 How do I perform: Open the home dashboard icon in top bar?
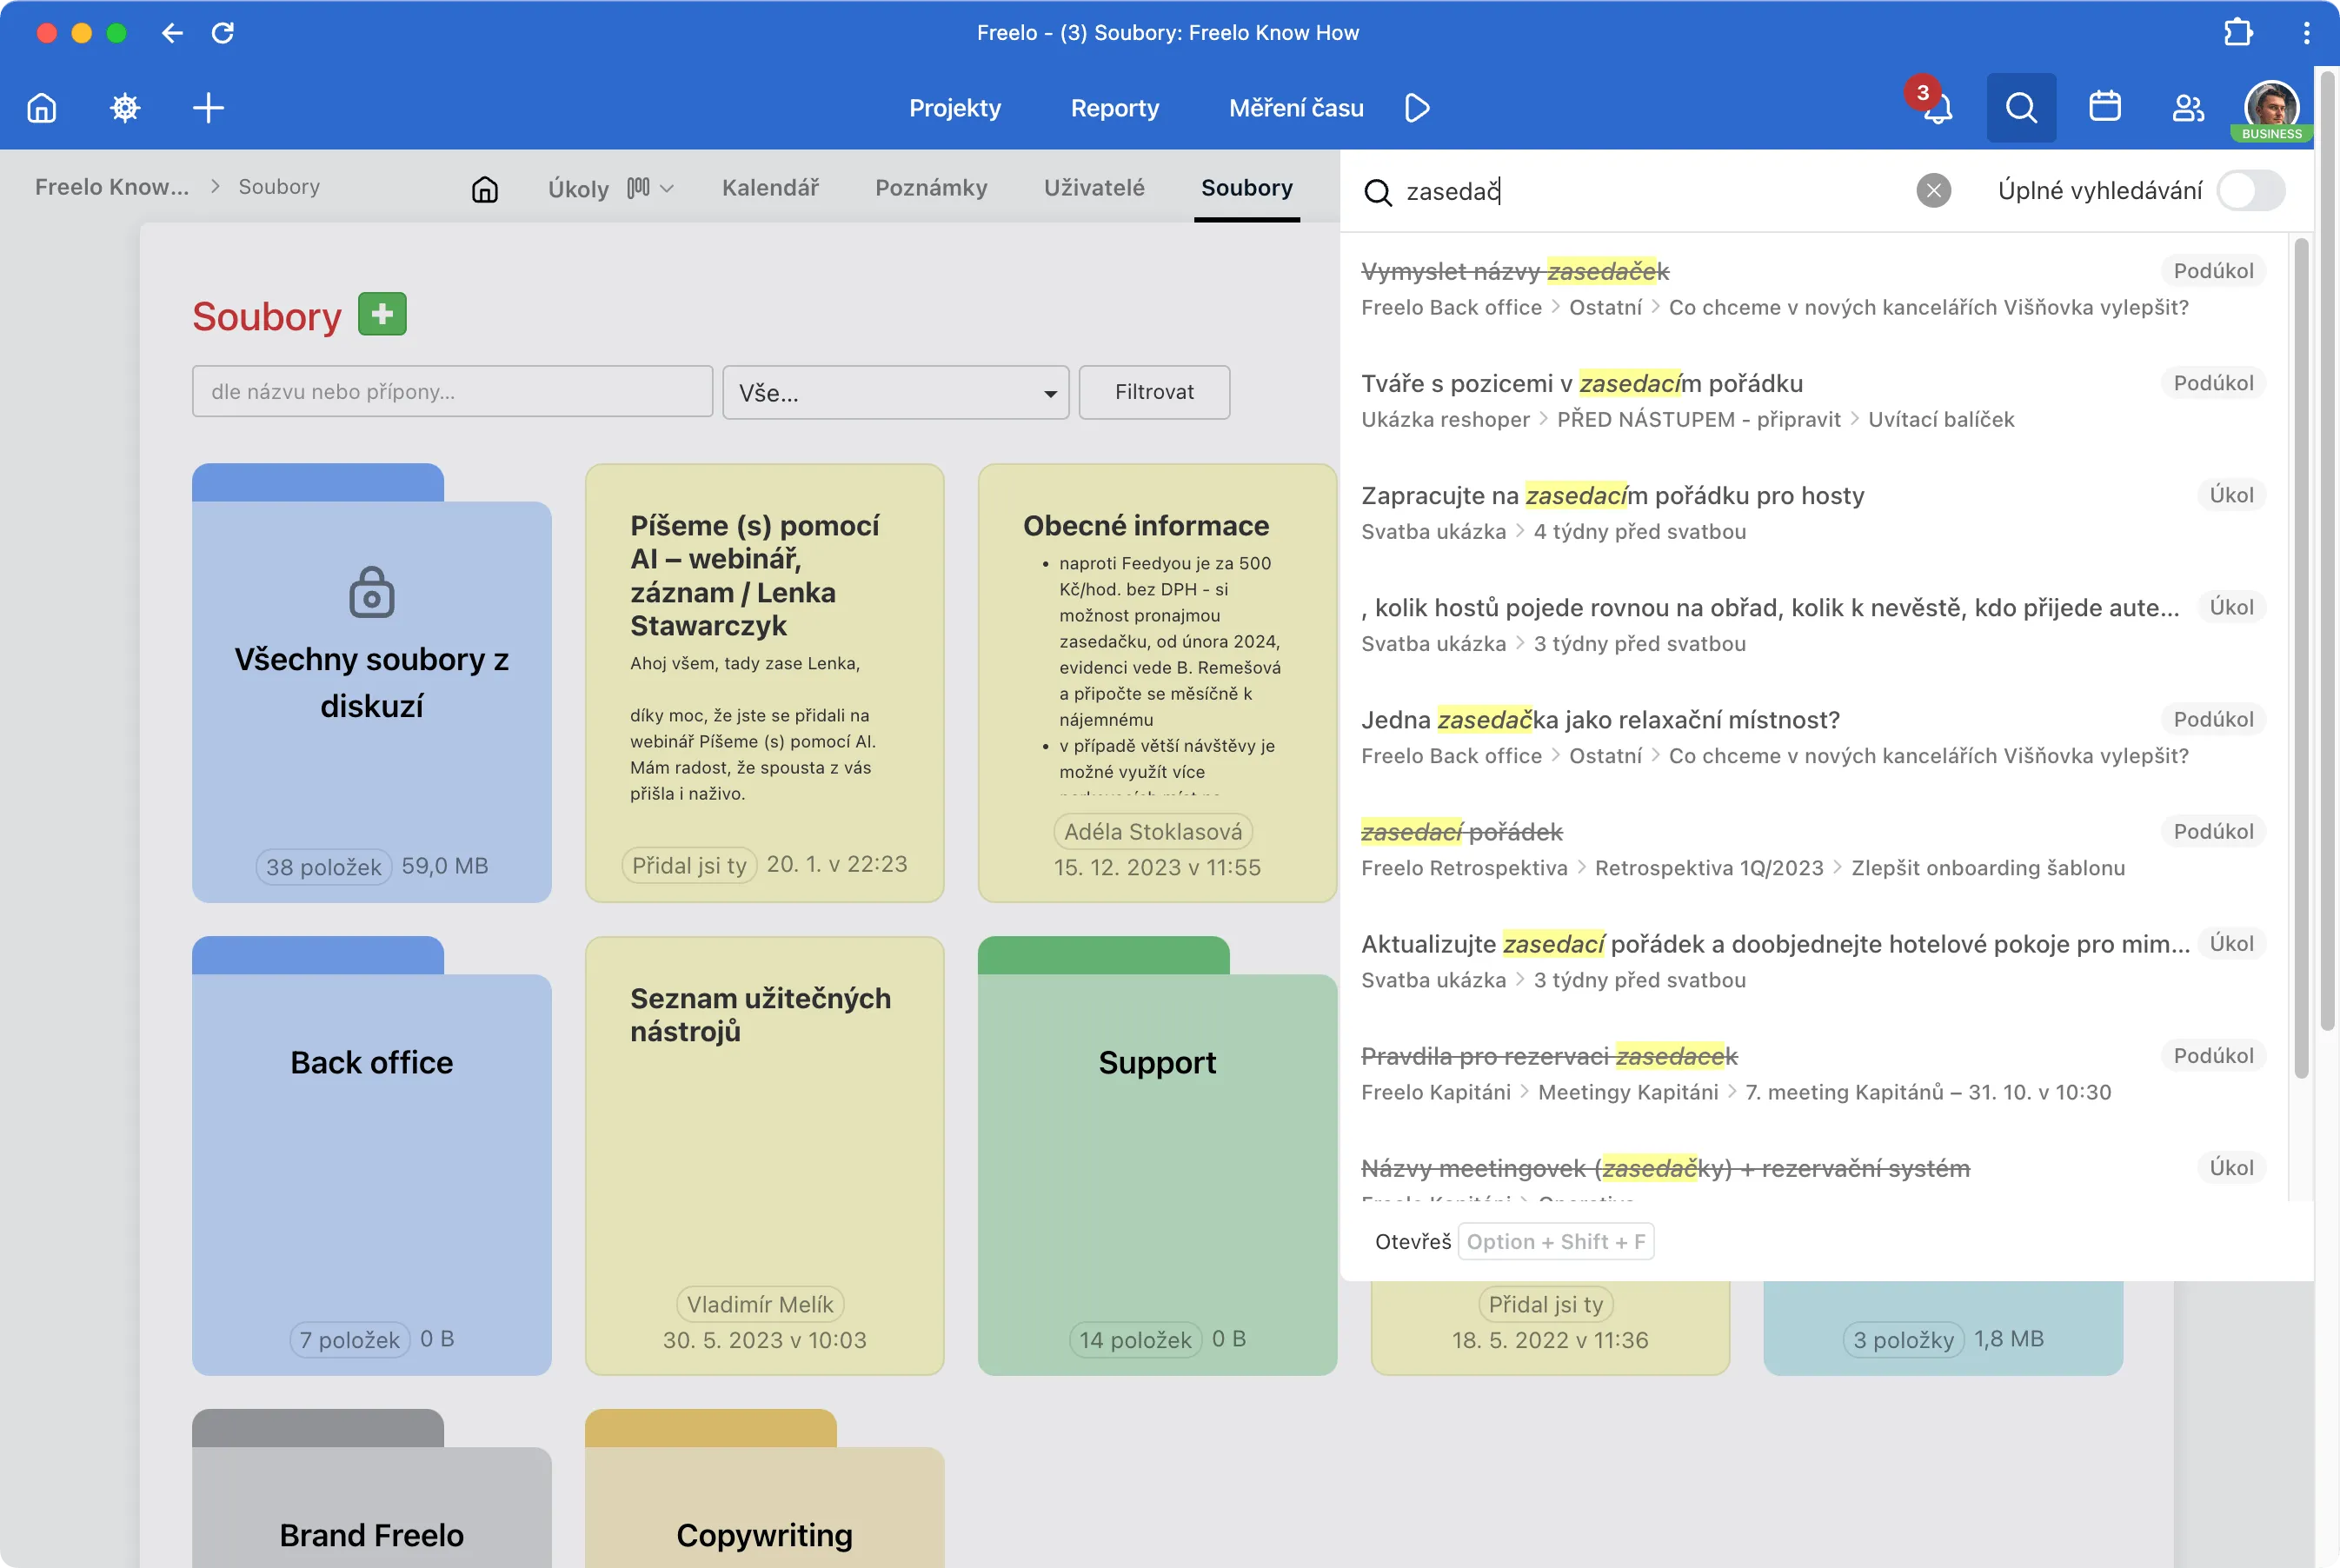point(42,107)
